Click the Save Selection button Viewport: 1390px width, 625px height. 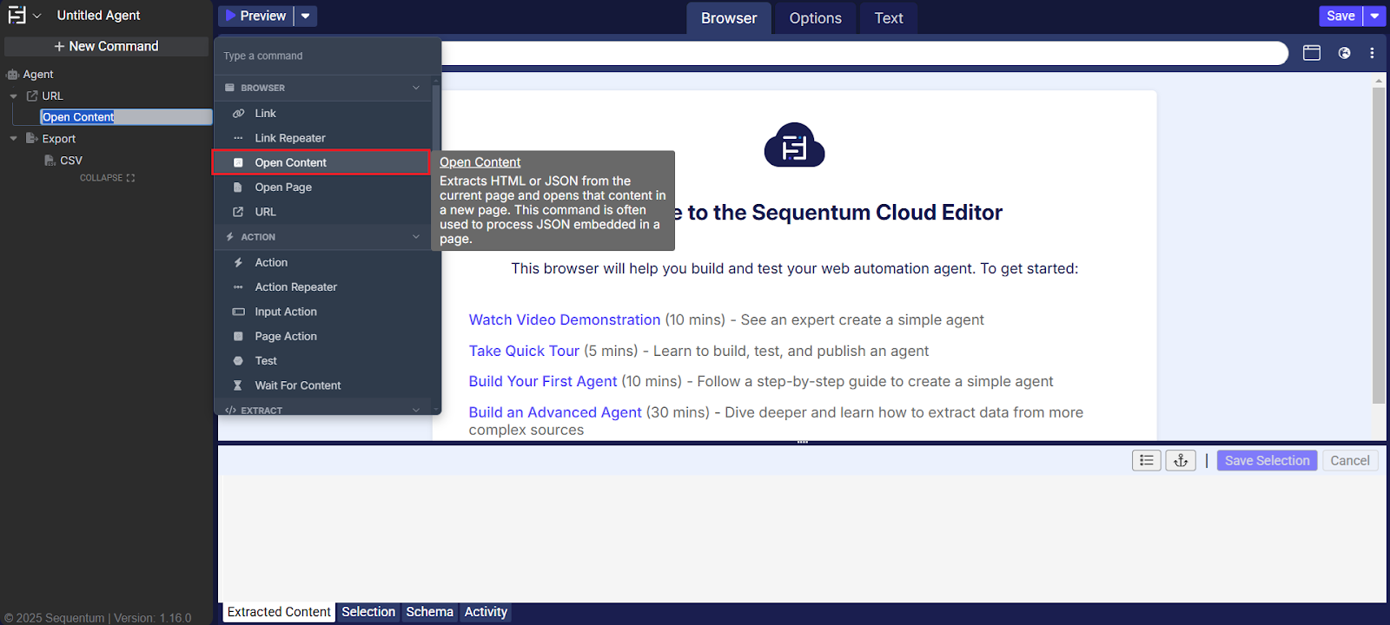point(1267,461)
